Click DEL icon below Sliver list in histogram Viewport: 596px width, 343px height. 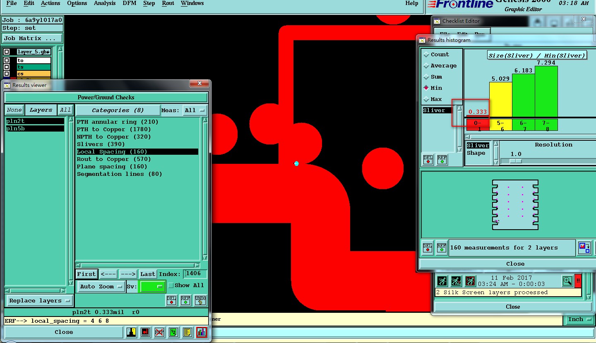(x=428, y=159)
